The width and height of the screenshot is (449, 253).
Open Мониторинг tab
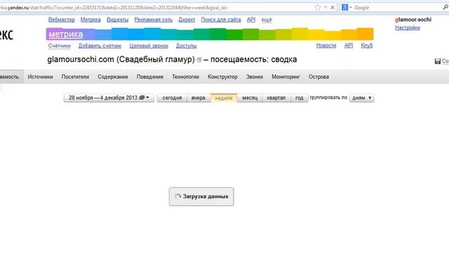point(286,77)
